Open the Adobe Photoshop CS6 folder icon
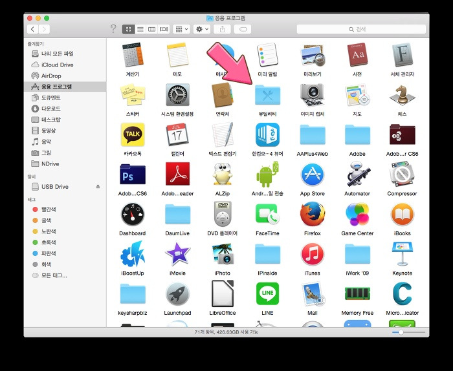This screenshot has width=453, height=371. coord(133,175)
